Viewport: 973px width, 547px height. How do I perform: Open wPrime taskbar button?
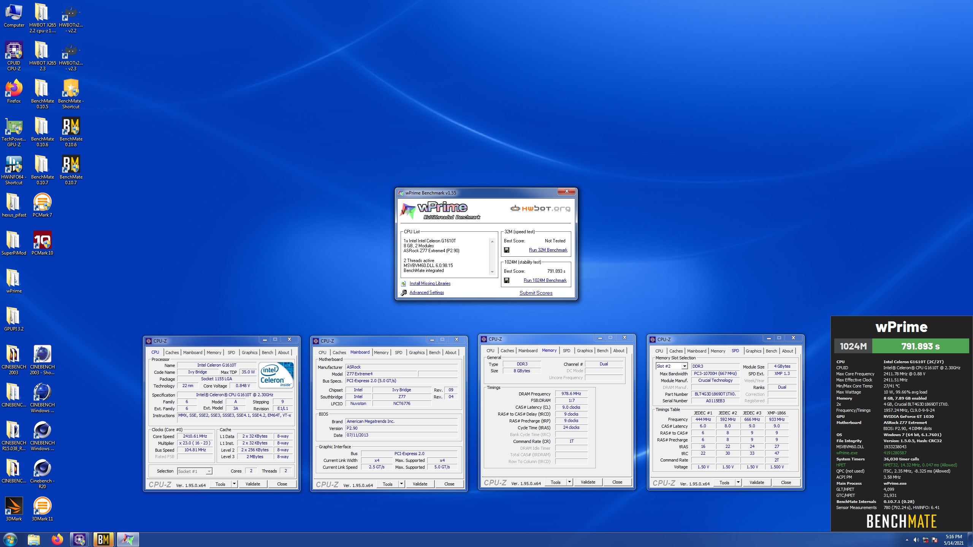(x=128, y=539)
